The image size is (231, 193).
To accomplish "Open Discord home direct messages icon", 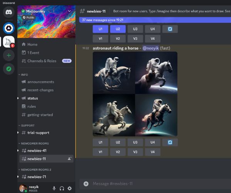I will pyautogui.click(x=8, y=12).
